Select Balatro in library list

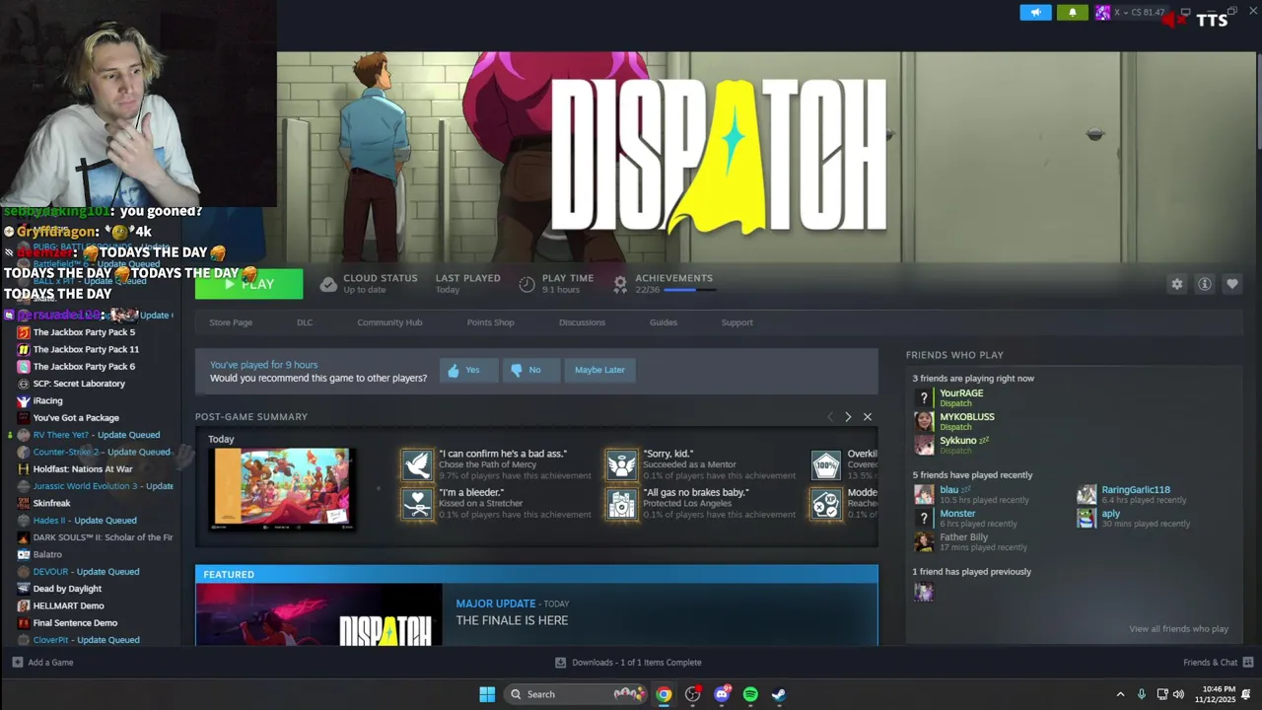pyautogui.click(x=47, y=554)
